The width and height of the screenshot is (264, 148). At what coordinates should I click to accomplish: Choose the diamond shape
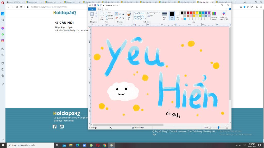click(135, 18)
